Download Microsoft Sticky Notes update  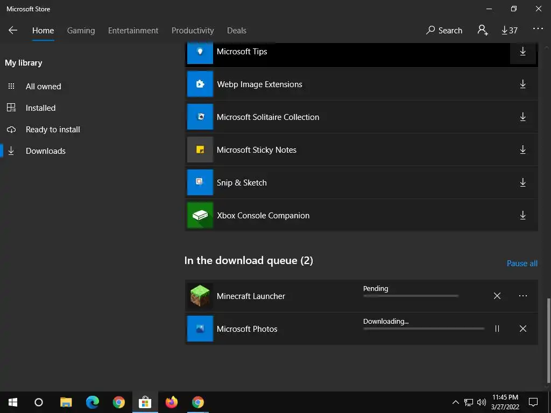tap(523, 149)
